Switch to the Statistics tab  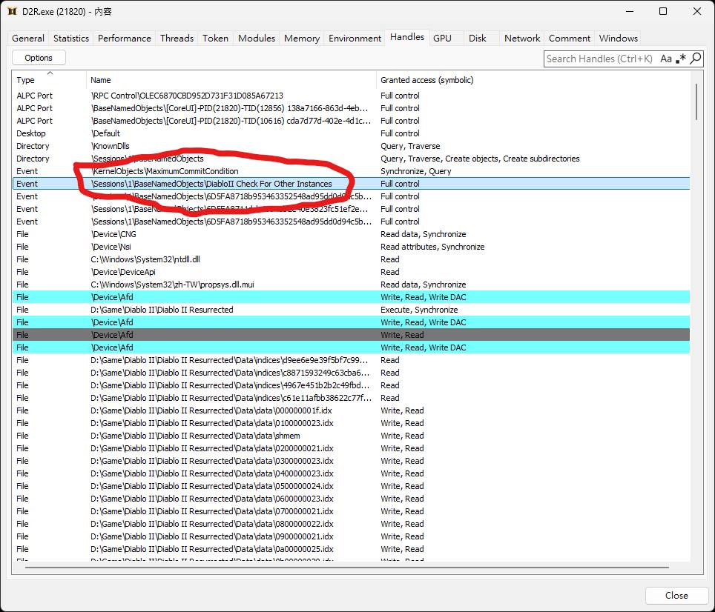pos(71,39)
